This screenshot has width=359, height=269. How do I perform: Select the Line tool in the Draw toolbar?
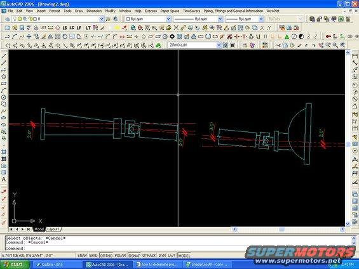[4, 56]
